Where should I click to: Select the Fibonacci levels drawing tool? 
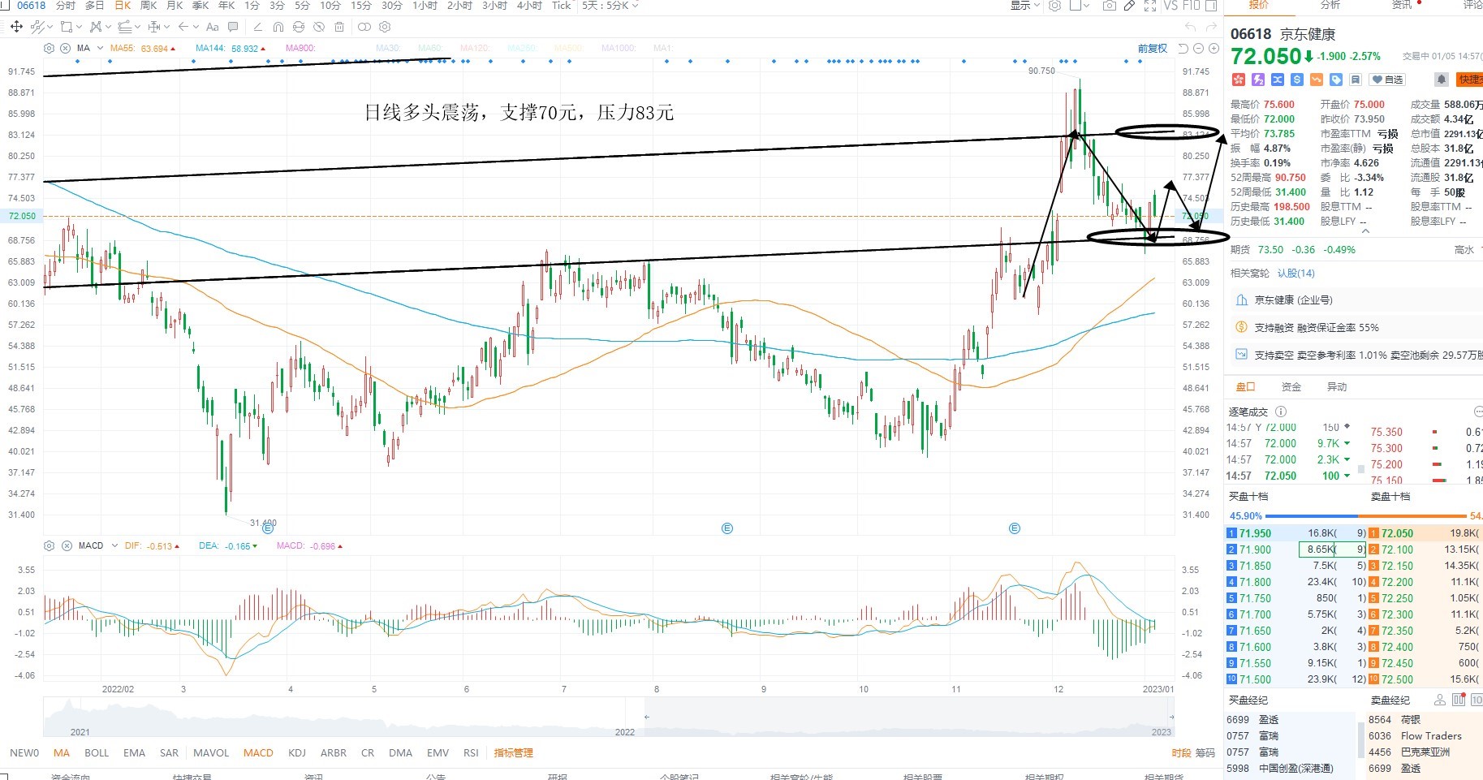(x=123, y=27)
